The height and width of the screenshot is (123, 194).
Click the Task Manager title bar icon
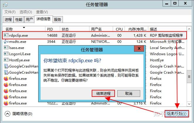(6, 5)
